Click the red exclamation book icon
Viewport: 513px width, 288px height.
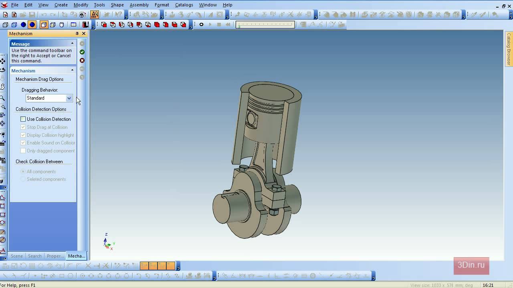(85, 25)
